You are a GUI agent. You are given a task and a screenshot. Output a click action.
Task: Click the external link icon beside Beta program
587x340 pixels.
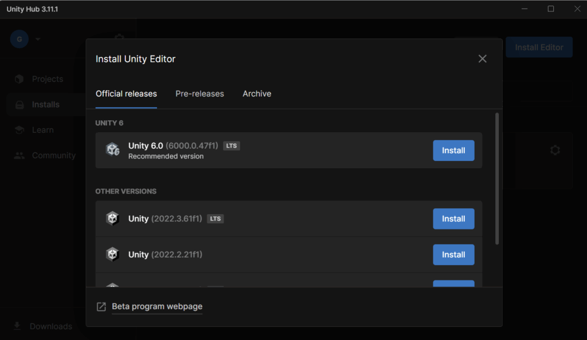point(101,307)
